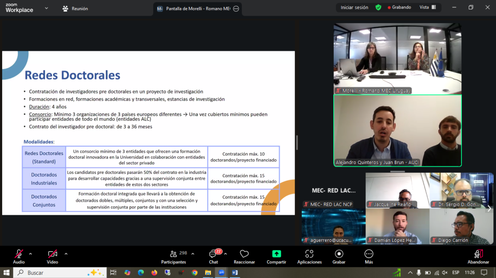Viewport: 496px width, 278px height.
Task: Open the Aplicaciones menu
Action: coord(309,255)
